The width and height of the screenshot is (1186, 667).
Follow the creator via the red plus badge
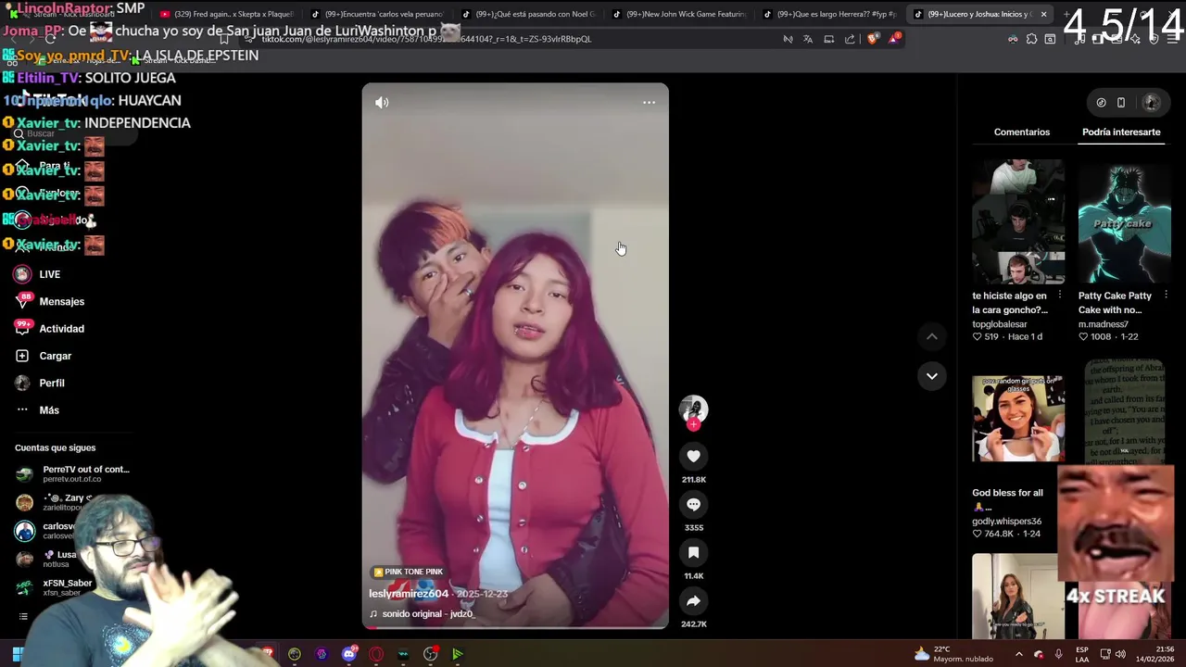693,424
